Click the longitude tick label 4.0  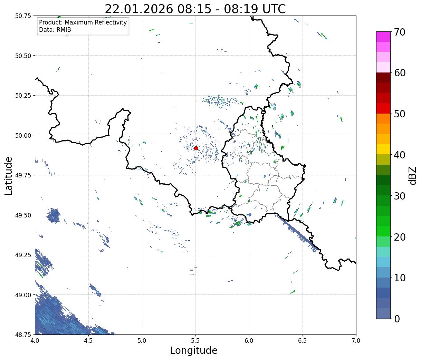pos(35,340)
